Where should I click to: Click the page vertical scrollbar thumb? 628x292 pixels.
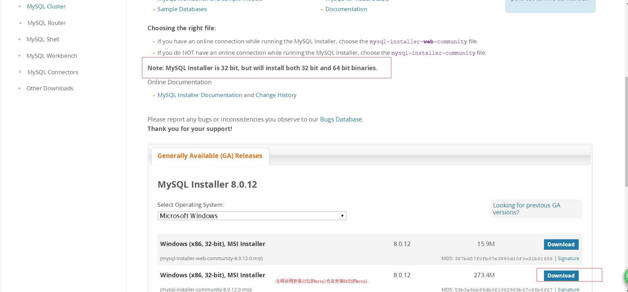626,132
